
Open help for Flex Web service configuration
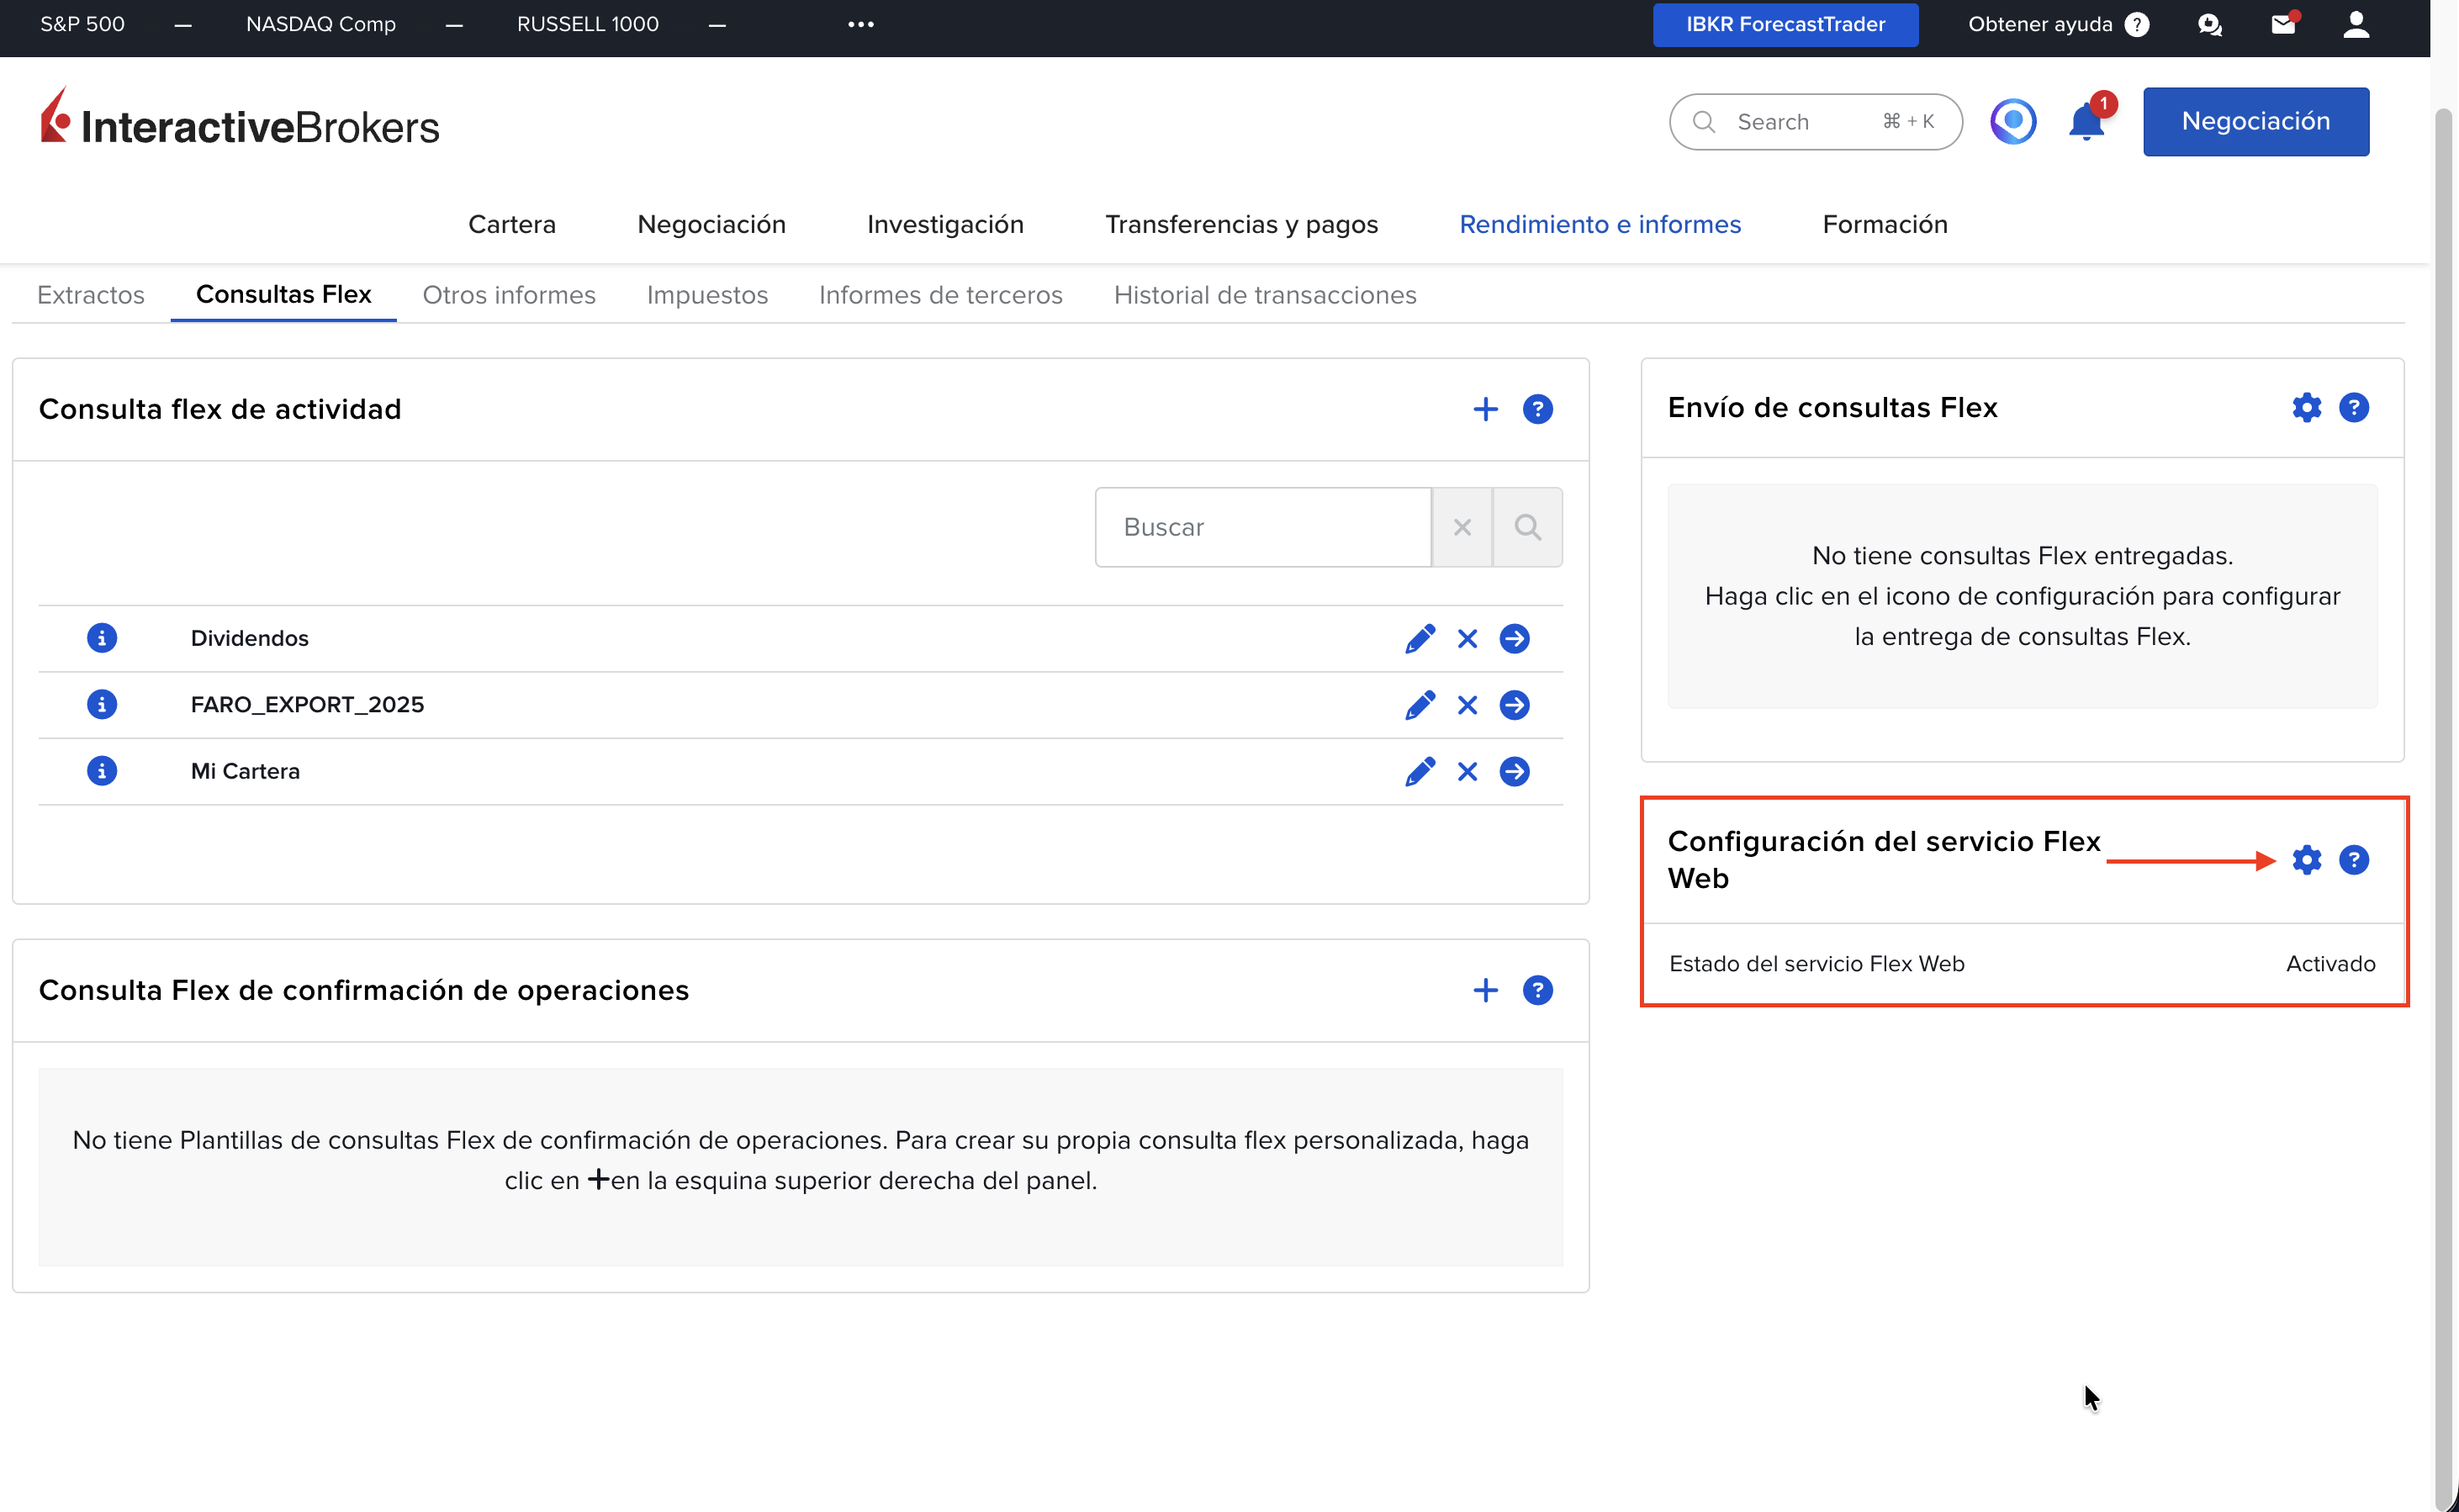[2353, 860]
